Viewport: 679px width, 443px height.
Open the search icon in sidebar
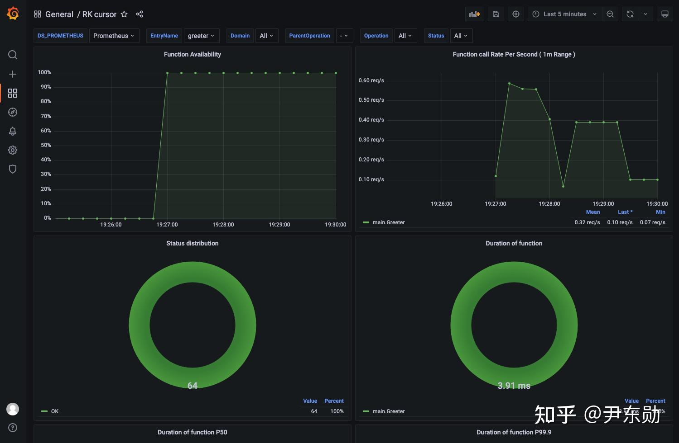[x=13, y=55]
